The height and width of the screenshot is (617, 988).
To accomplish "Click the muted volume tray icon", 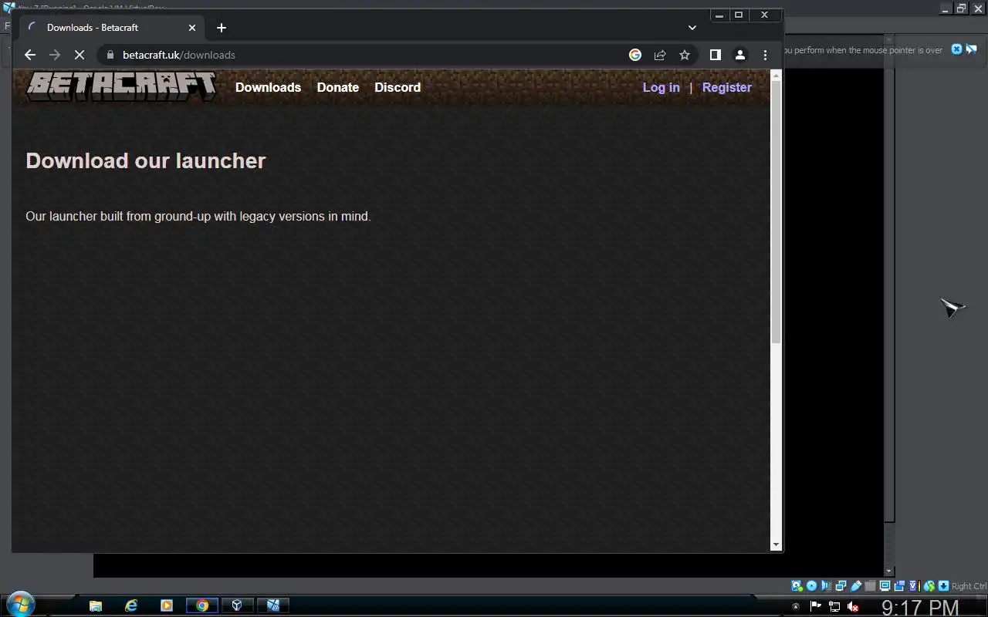I will pyautogui.click(x=853, y=606).
